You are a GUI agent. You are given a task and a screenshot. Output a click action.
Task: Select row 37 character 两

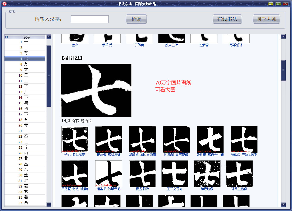[x=25, y=203]
